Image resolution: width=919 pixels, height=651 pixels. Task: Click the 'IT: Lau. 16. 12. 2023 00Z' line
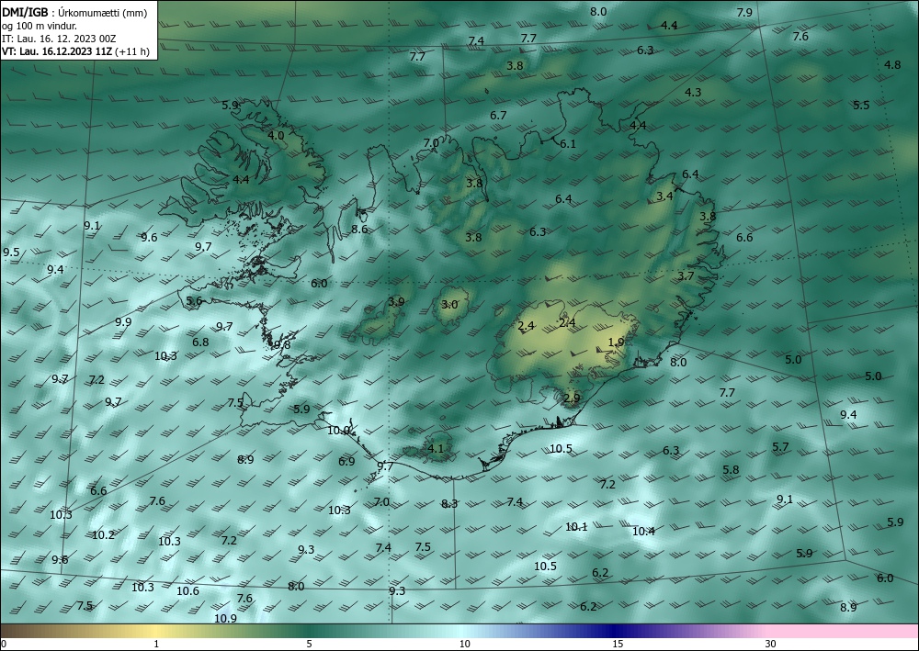tap(59, 39)
